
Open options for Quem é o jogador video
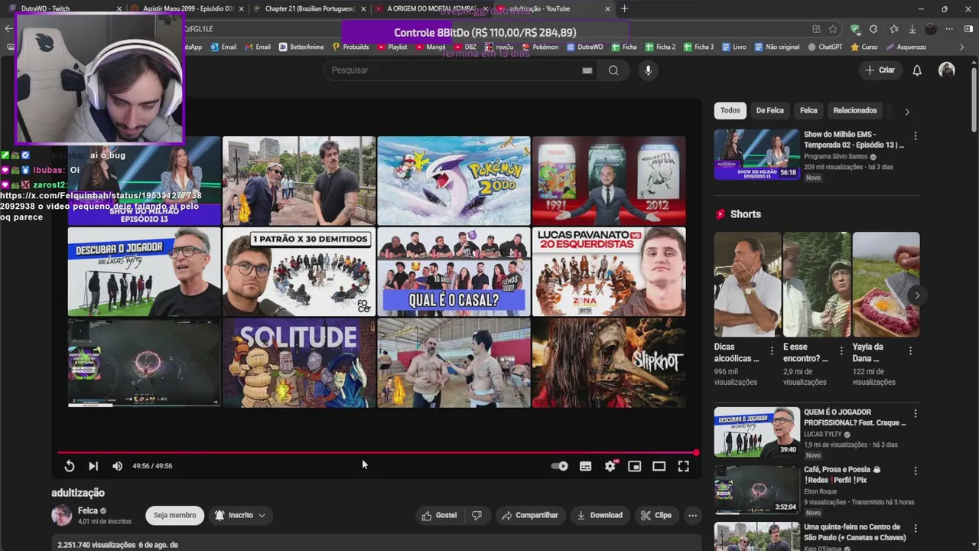tap(915, 413)
